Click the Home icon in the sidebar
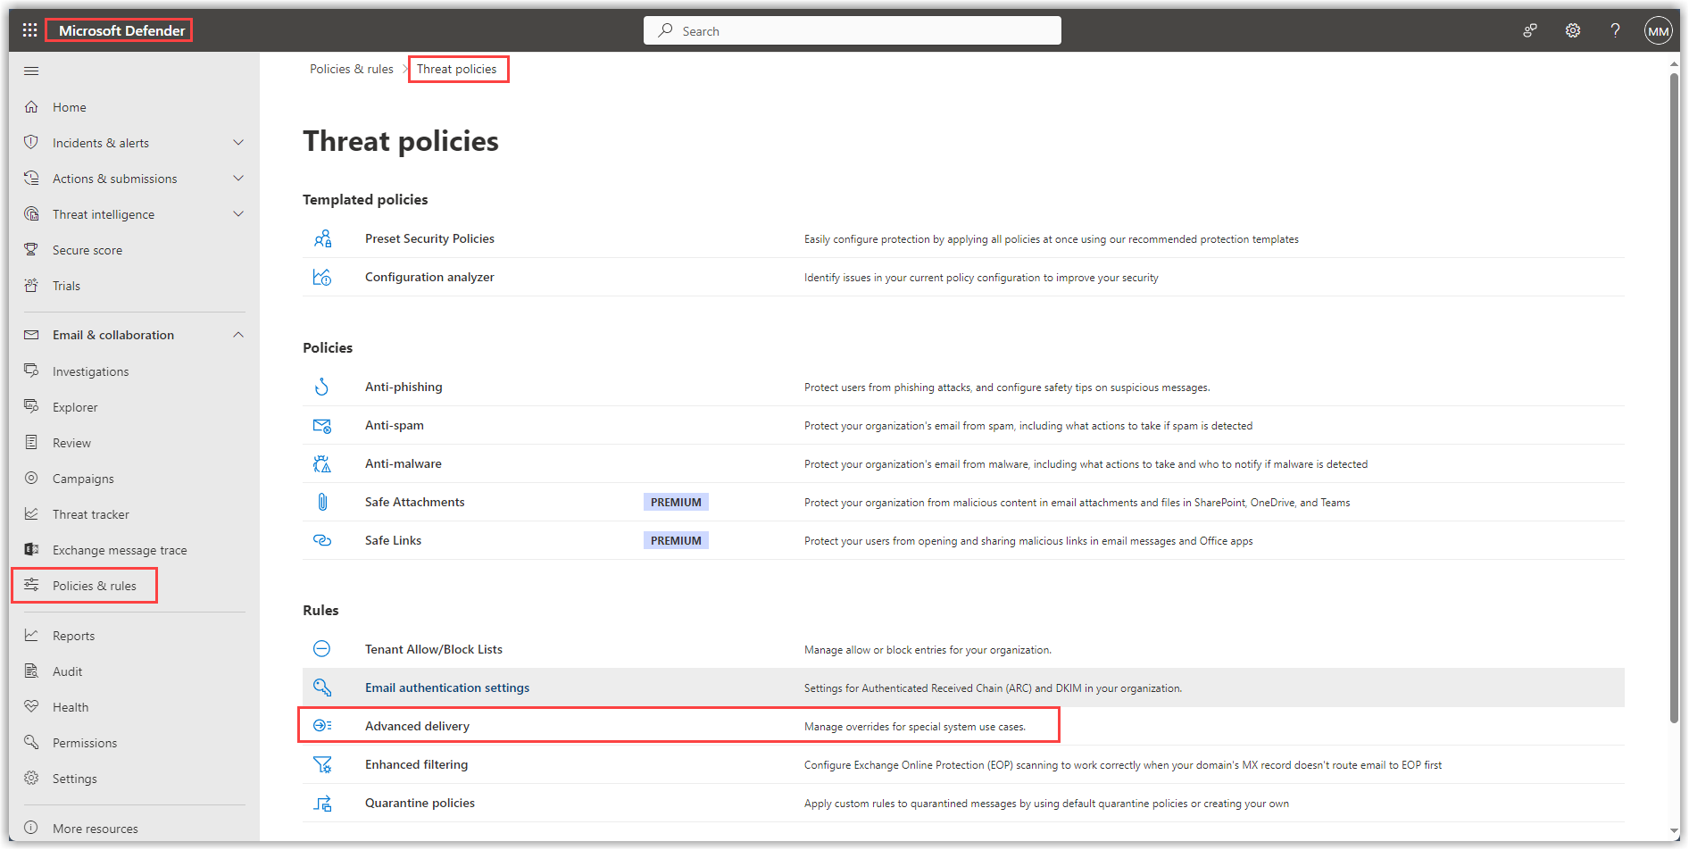Screen dimensions: 1689x850 [x=31, y=107]
